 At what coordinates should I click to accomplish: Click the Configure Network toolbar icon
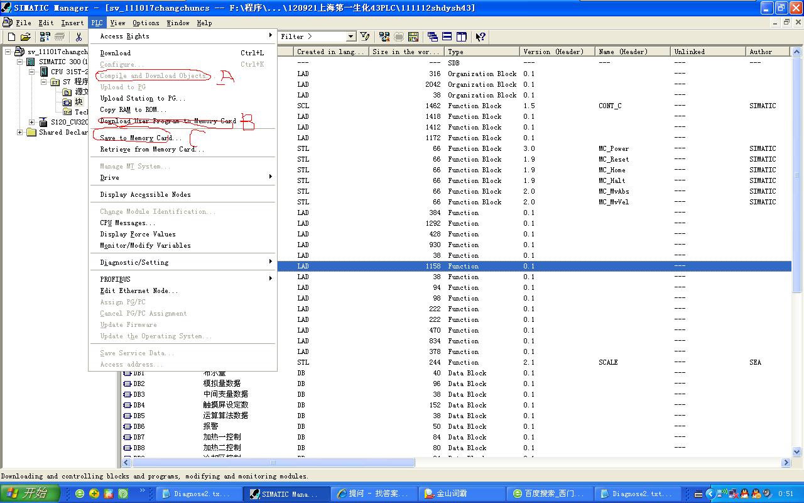[384, 37]
